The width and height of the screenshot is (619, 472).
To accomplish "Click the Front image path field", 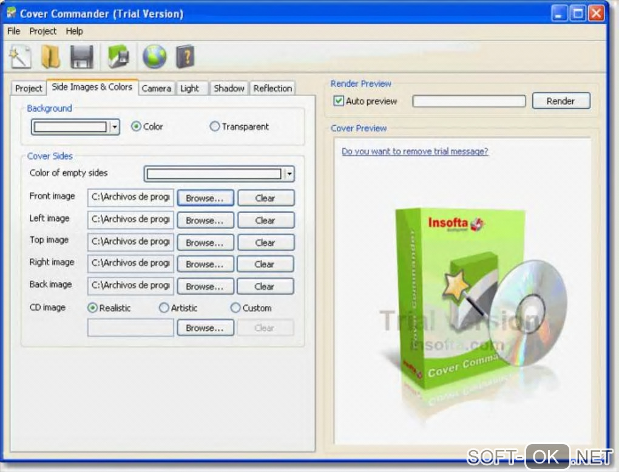I will tap(130, 197).
